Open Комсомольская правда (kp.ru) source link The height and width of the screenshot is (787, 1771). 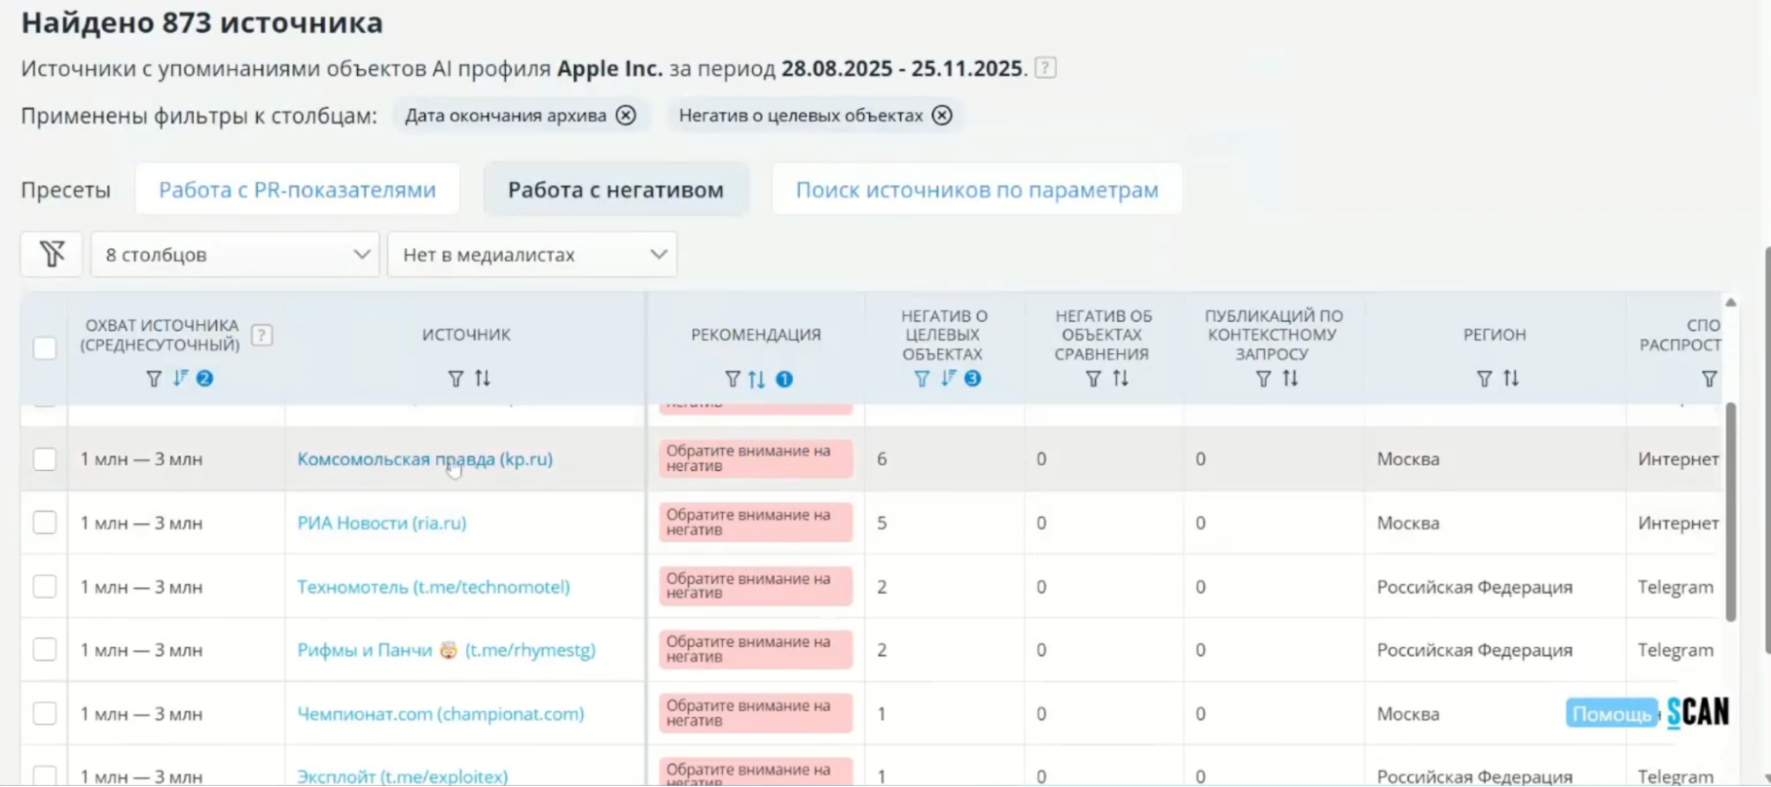coord(425,459)
